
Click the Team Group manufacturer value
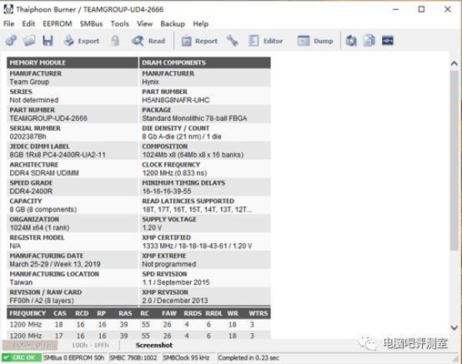click(29, 82)
